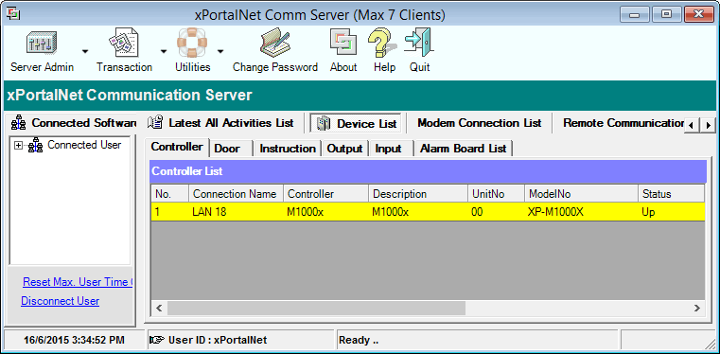Click the Quit door icon

click(x=419, y=43)
